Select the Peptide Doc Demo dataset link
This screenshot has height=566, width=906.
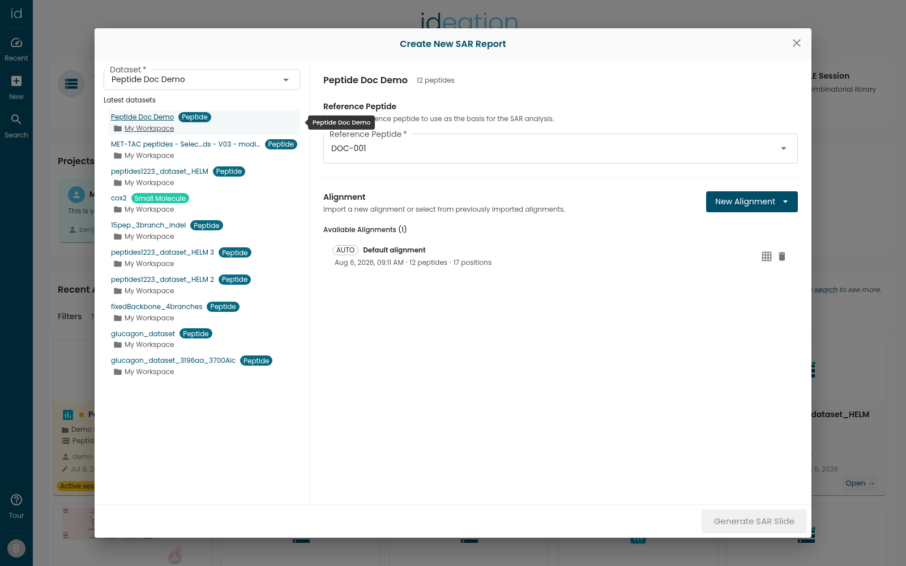142,117
